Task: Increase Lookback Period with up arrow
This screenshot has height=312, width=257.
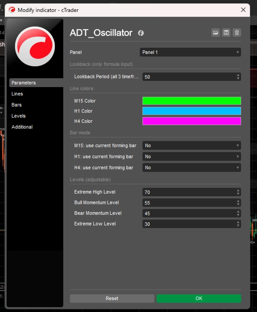Action: pyautogui.click(x=238, y=75)
